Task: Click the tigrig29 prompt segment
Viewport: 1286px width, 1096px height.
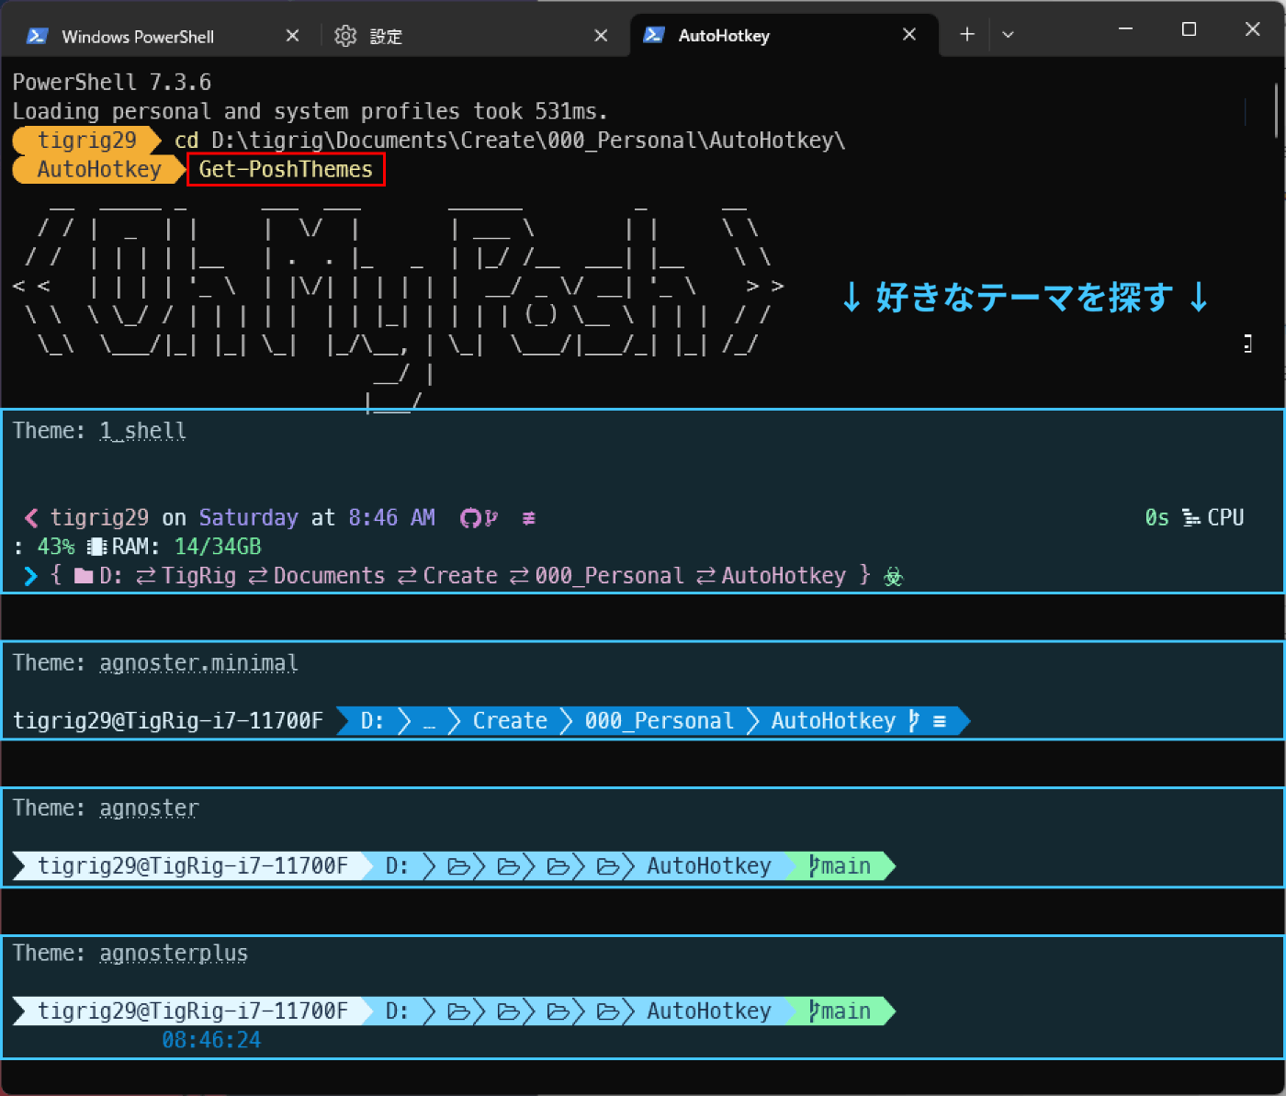Action: click(87, 141)
